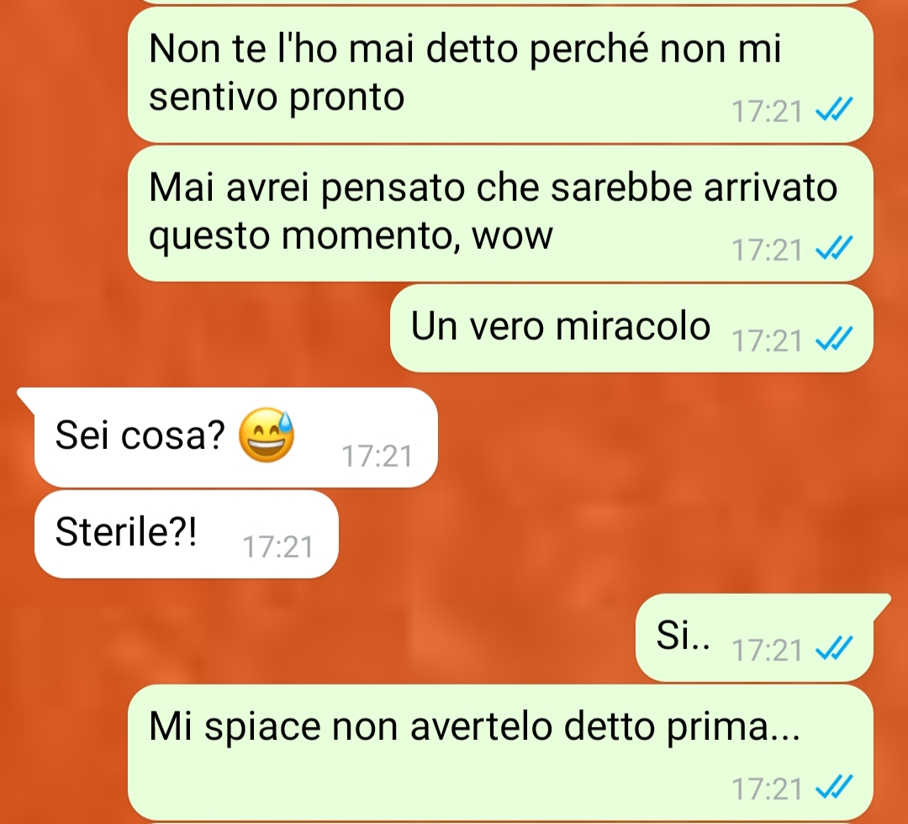The height and width of the screenshot is (824, 908).
Task: Select the 'Sterile?!' message bubble
Action: (187, 534)
